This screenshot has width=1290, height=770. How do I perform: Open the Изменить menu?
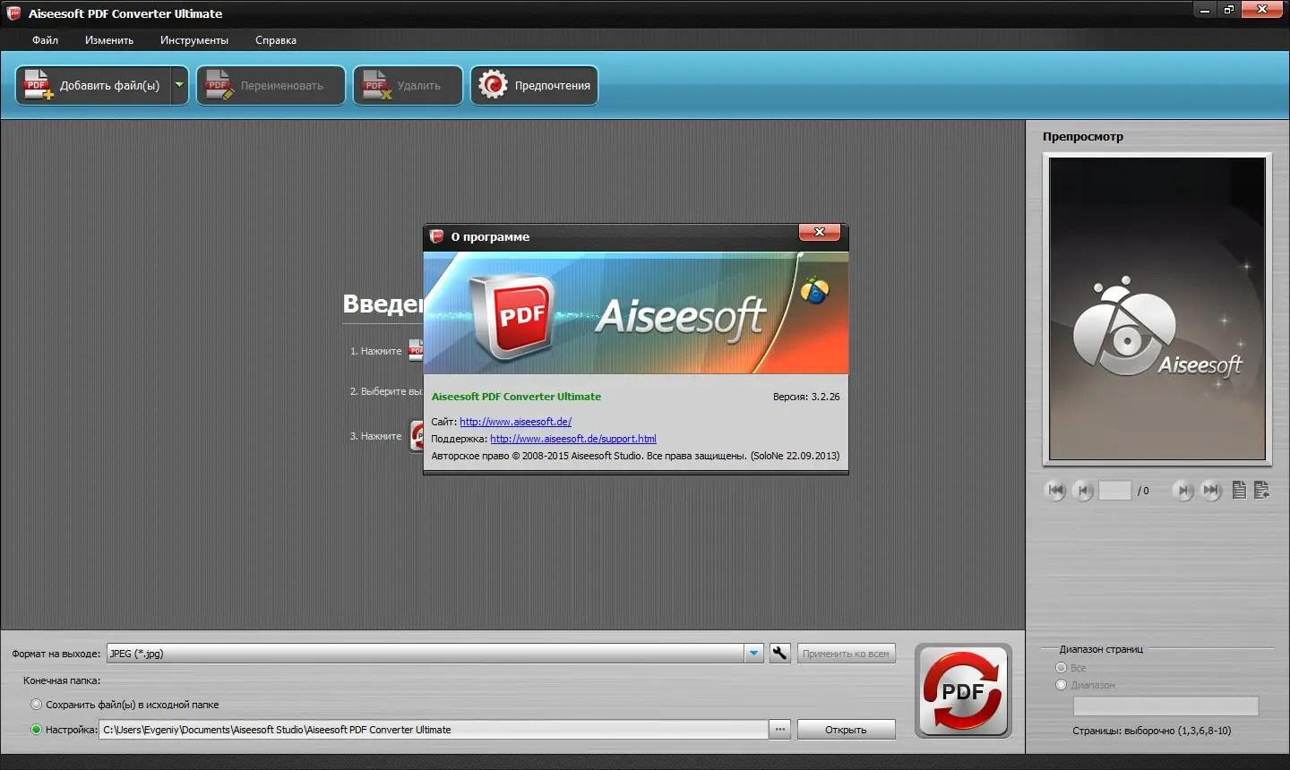coord(109,40)
